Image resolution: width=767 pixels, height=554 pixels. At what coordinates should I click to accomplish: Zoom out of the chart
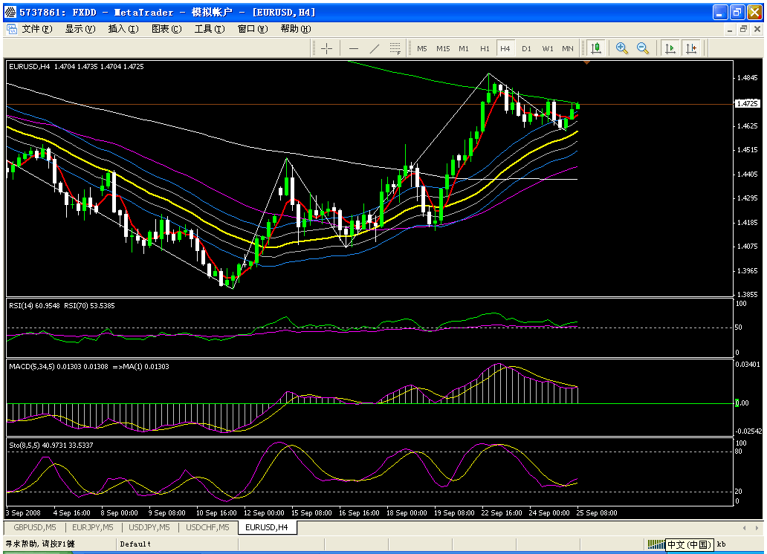[643, 48]
